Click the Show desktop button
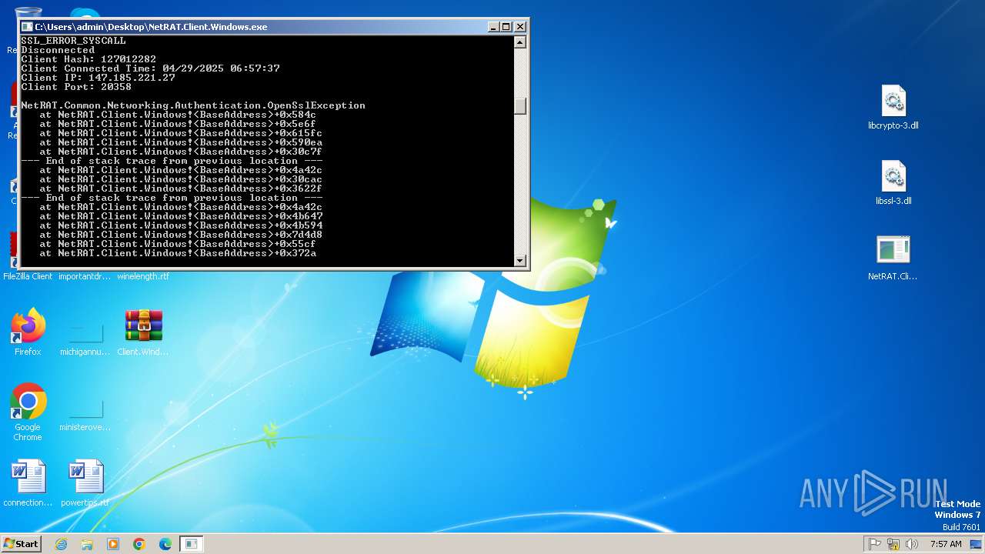985x554 pixels. (976, 544)
